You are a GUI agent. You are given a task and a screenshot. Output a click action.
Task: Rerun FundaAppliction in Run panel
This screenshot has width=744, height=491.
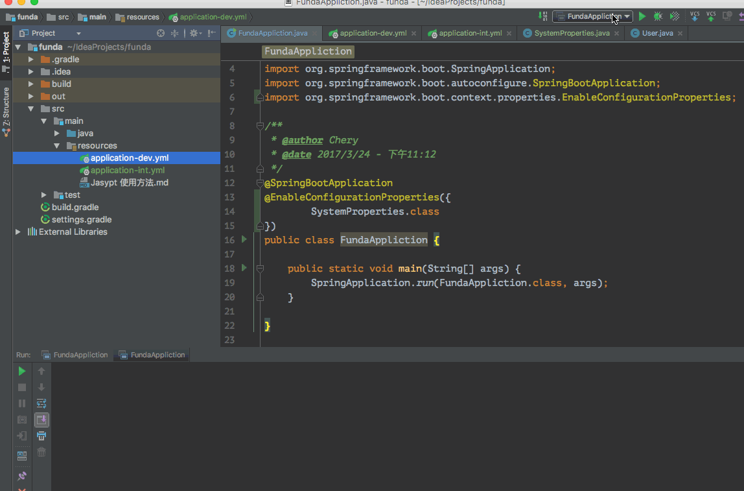[22, 371]
